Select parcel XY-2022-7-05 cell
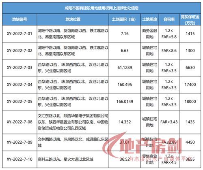The image size is (203, 170). pos(20,102)
